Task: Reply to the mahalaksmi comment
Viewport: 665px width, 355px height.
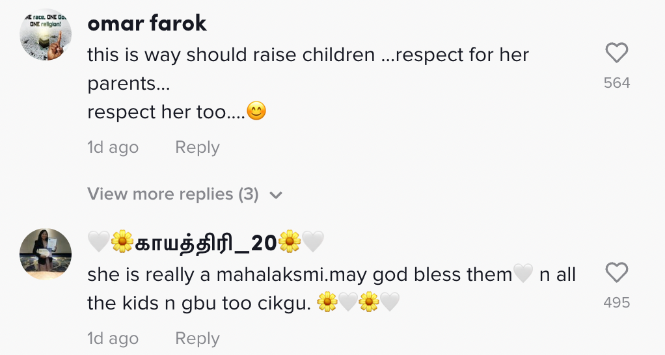Action: click(x=197, y=339)
